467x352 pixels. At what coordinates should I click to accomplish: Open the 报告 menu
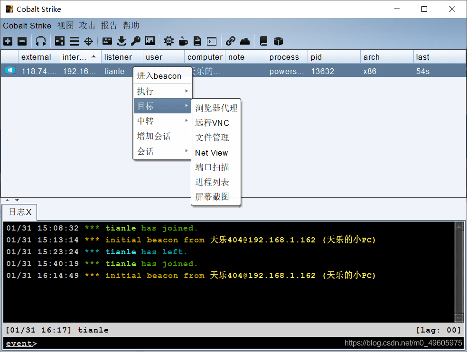click(x=109, y=26)
